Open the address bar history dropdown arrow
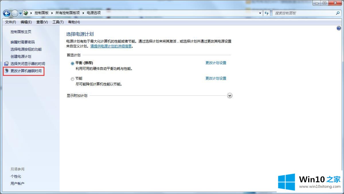Screen dimensions: 344x194 click(260, 13)
